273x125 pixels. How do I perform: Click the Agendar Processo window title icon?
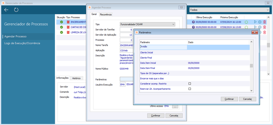[x=89, y=7]
